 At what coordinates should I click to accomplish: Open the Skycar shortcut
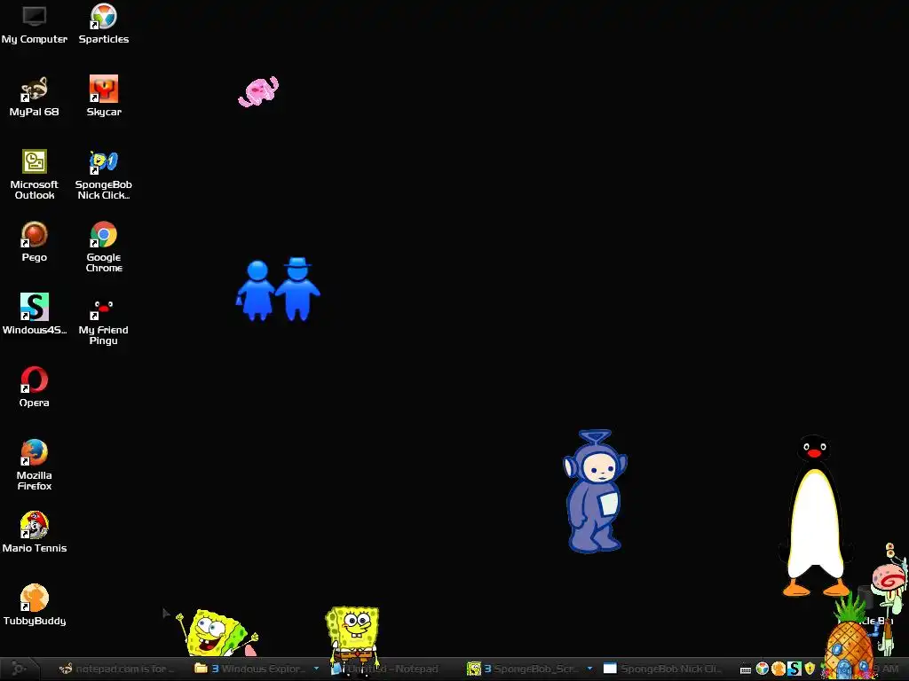(104, 97)
